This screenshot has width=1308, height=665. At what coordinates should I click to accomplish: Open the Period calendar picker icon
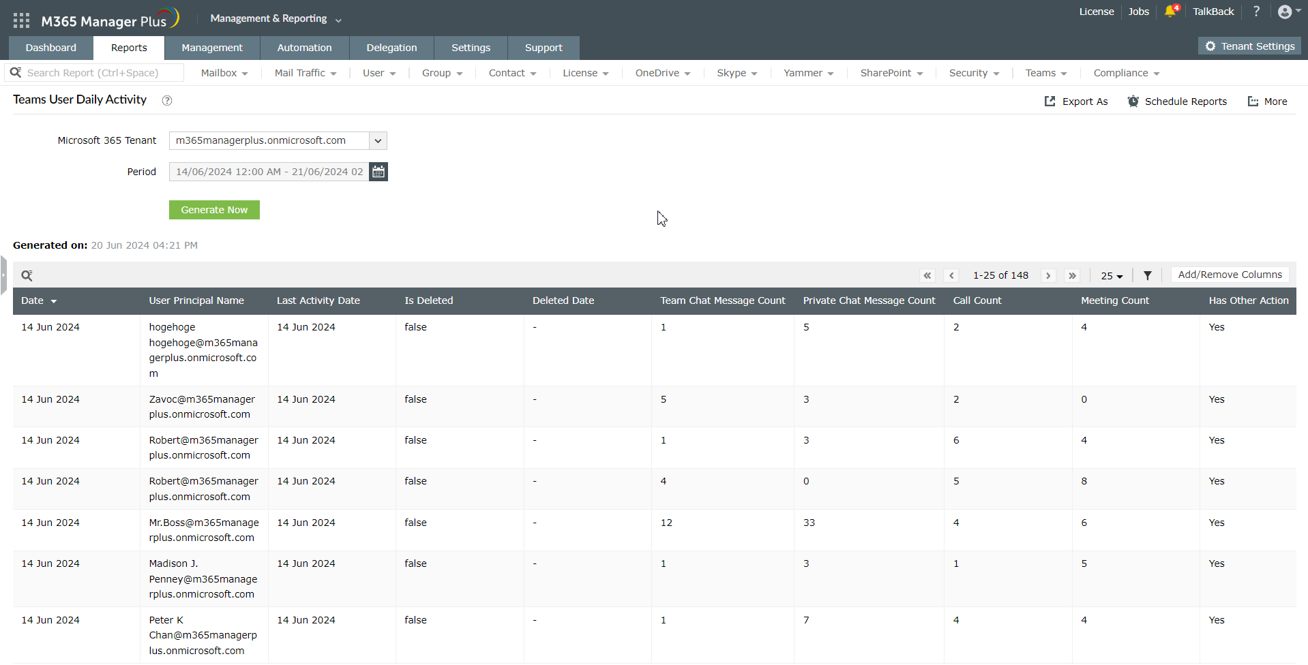tap(378, 172)
